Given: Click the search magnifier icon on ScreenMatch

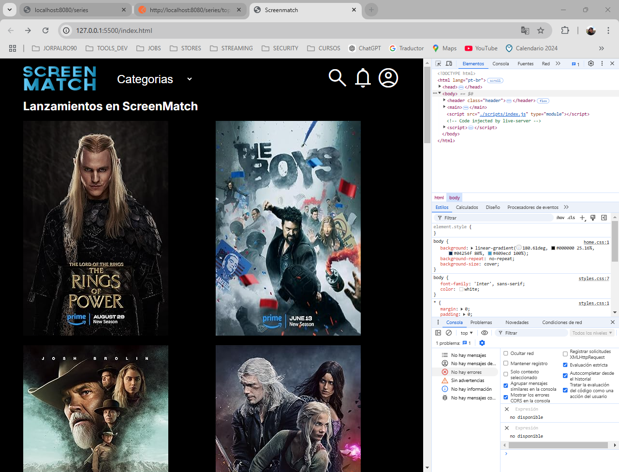Looking at the screenshot, I should coord(337,77).
